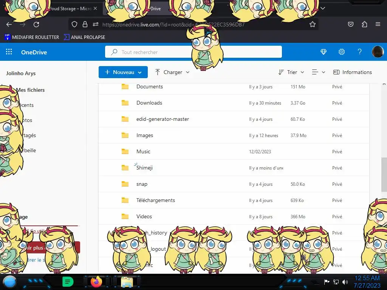Open the Trier sort dropdown
The width and height of the screenshot is (387, 290).
tap(291, 72)
